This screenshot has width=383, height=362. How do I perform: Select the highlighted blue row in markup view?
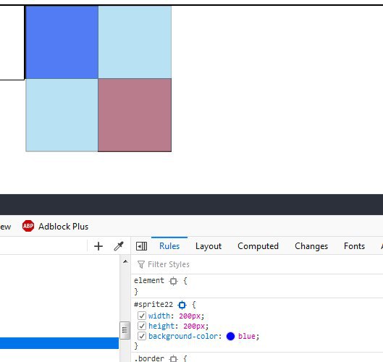click(x=59, y=343)
